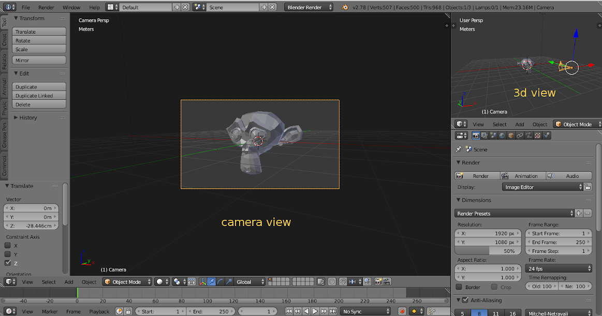Open the Frame Rate 24 fps dropdown
This screenshot has height=316, width=602.
click(559, 268)
